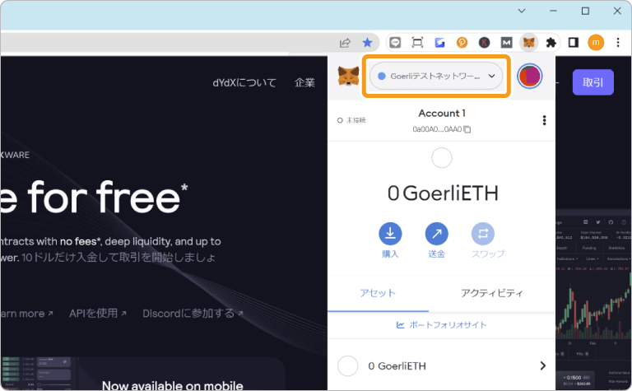
Task: Click the tab search chevron in title bar
Action: 522,11
